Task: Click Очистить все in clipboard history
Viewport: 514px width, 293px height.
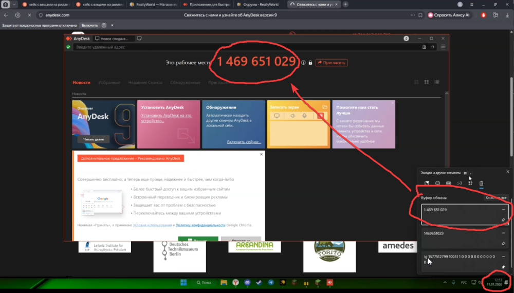Action: click(x=496, y=197)
